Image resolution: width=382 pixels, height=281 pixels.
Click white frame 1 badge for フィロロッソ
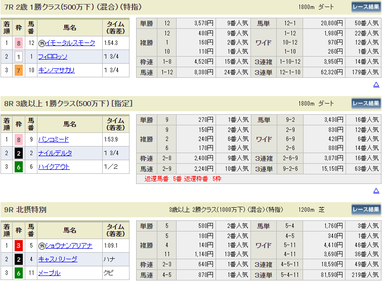coord(19,57)
